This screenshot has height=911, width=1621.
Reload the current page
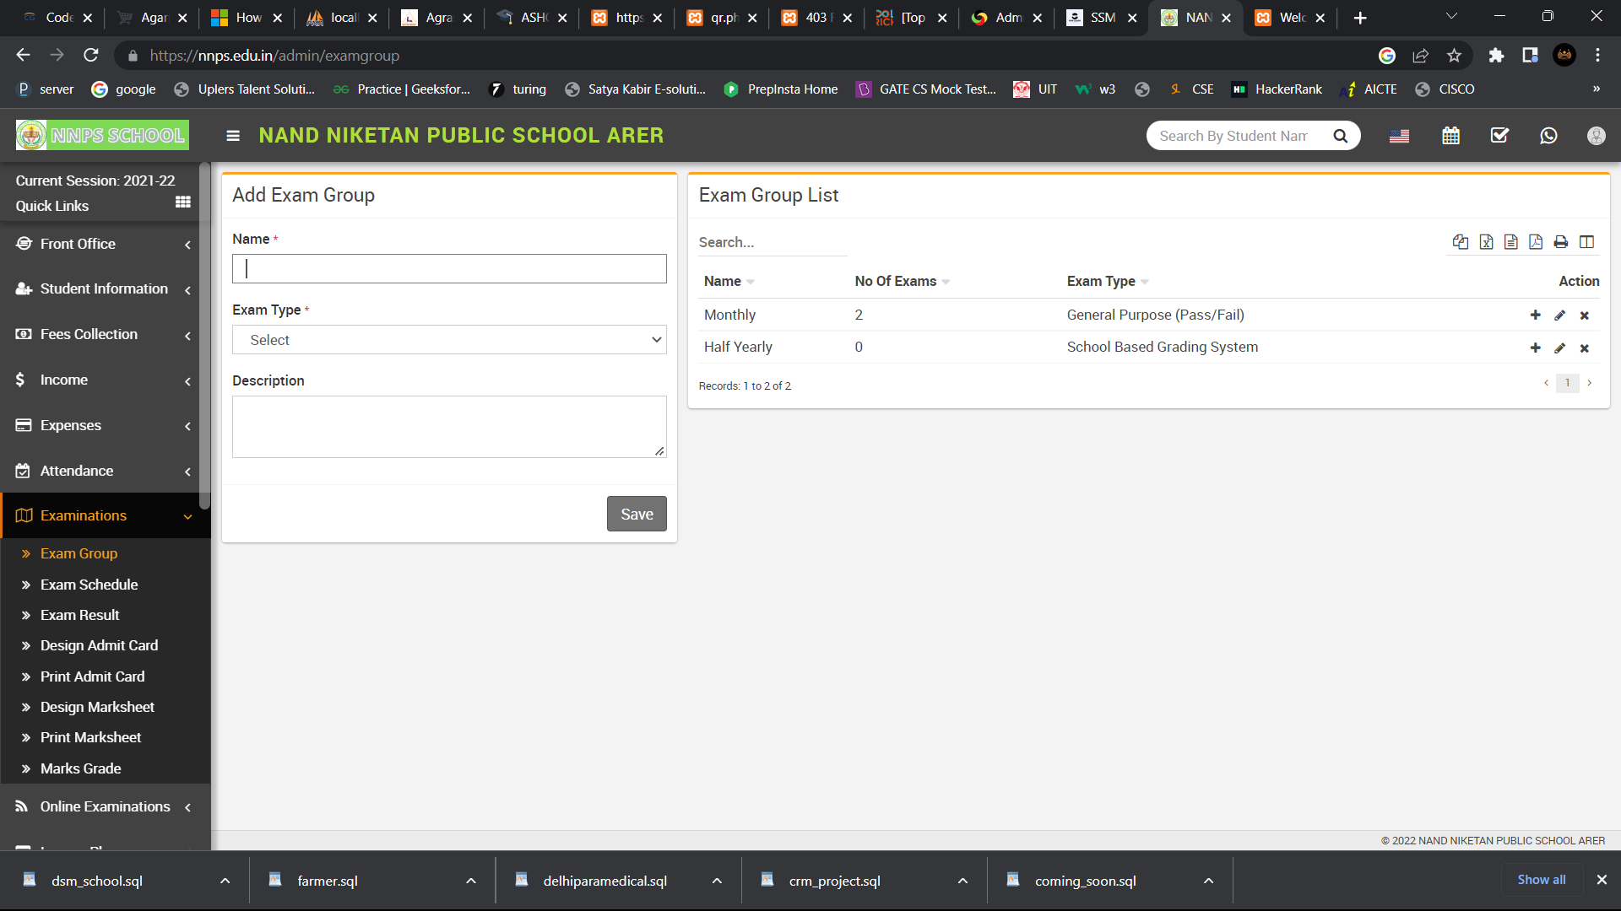pos(91,56)
